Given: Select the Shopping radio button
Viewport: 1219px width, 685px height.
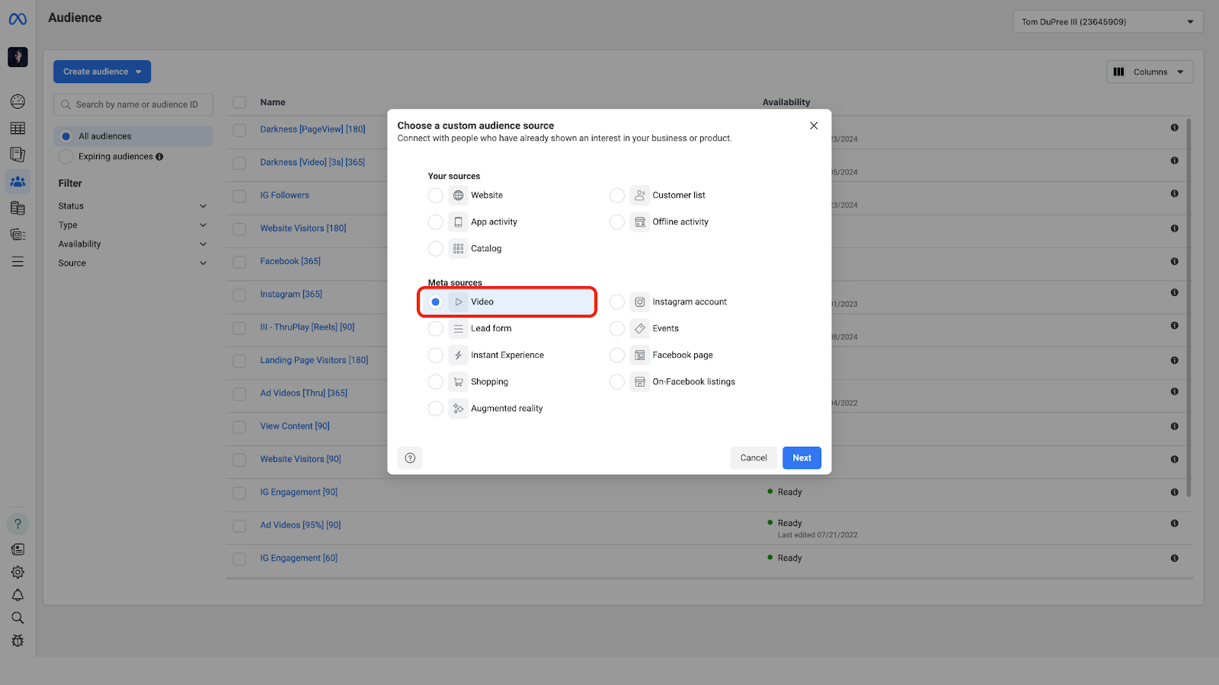Looking at the screenshot, I should (x=435, y=382).
